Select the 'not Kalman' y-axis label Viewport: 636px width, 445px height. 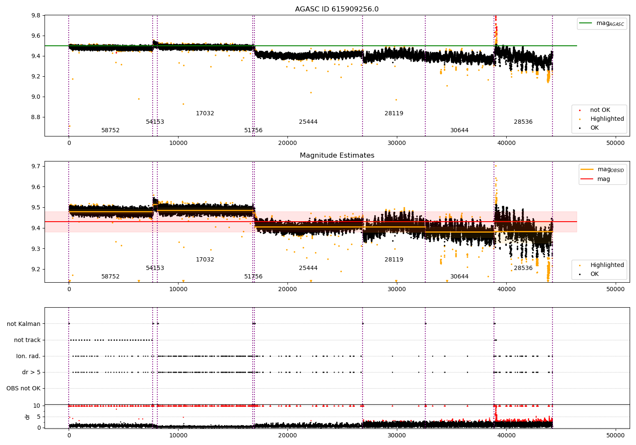pyautogui.click(x=24, y=324)
